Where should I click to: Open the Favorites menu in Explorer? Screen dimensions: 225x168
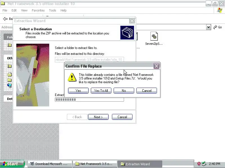(38, 10)
